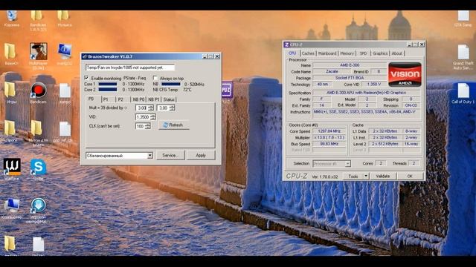Click the OK button in CPU-Z
The width and height of the screenshot is (476, 267).
point(410,176)
